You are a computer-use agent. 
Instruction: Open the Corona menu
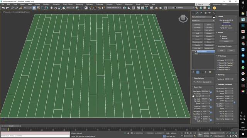click(x=146, y=4)
